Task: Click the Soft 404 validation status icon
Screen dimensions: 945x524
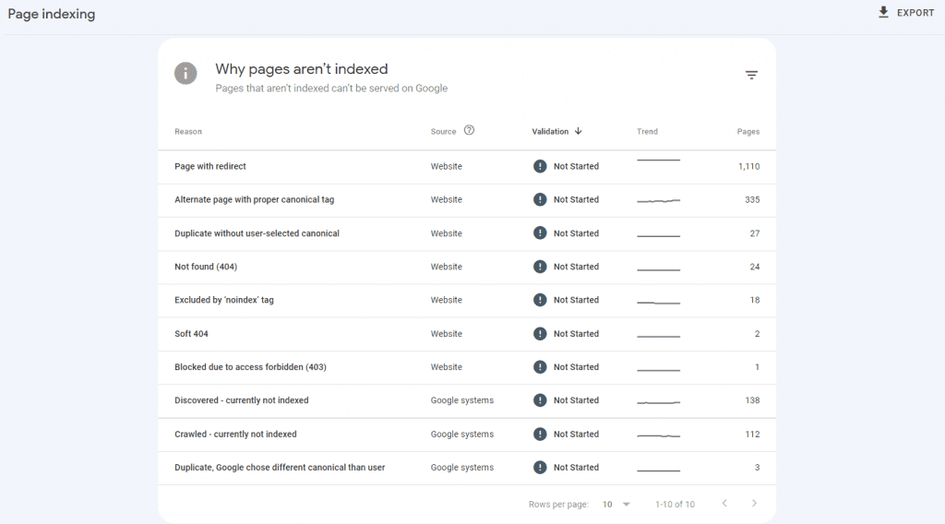Action: [x=540, y=334]
